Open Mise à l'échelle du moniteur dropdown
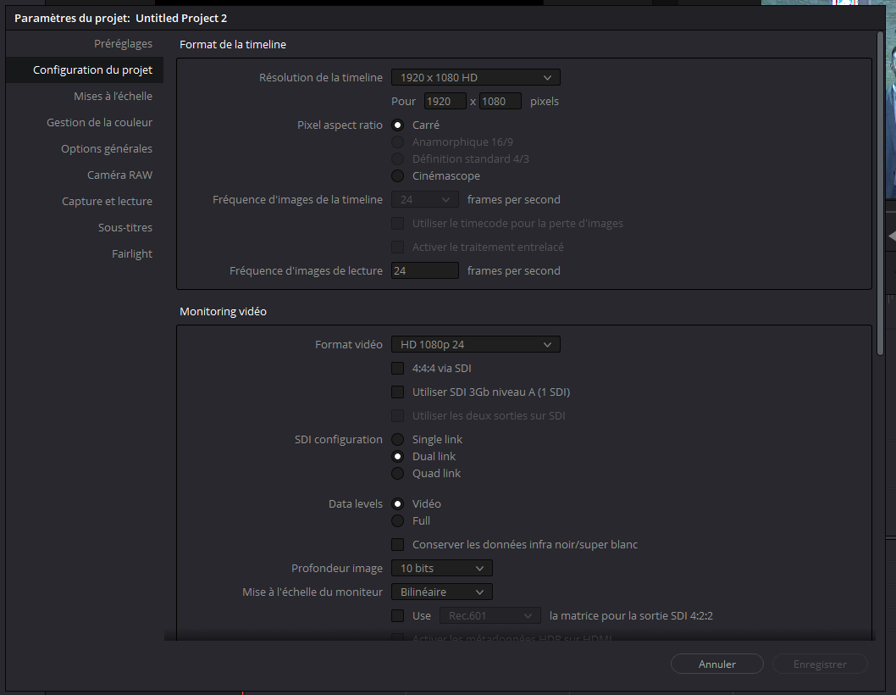This screenshot has height=695, width=896. point(441,592)
